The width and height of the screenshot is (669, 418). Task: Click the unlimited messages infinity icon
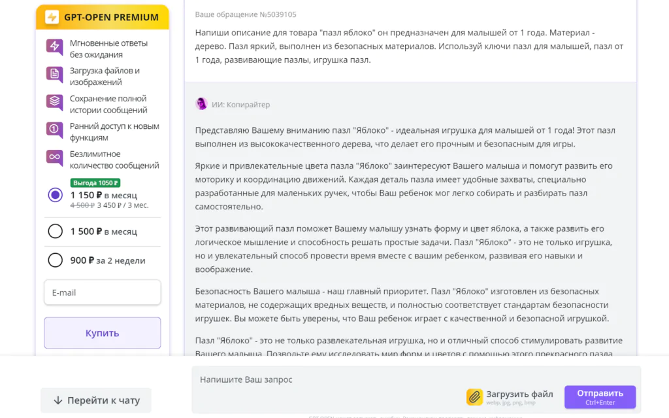(55, 157)
